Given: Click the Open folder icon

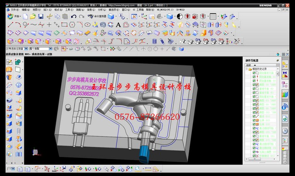Looking at the screenshot, I should tap(33, 16).
